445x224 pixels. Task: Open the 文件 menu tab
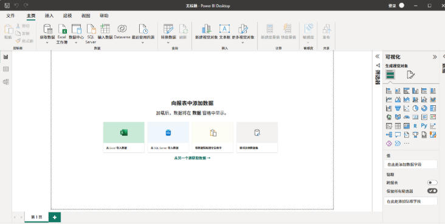click(x=10, y=16)
